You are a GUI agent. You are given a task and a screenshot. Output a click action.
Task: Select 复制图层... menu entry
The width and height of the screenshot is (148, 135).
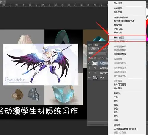click(x=118, y=9)
